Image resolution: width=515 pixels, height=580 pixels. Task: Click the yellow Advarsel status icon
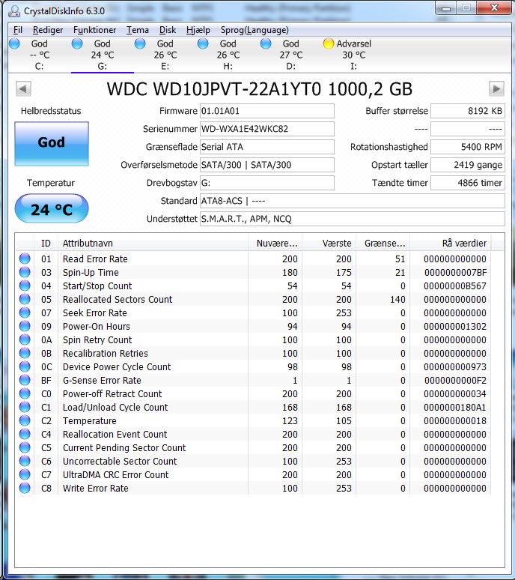click(328, 43)
